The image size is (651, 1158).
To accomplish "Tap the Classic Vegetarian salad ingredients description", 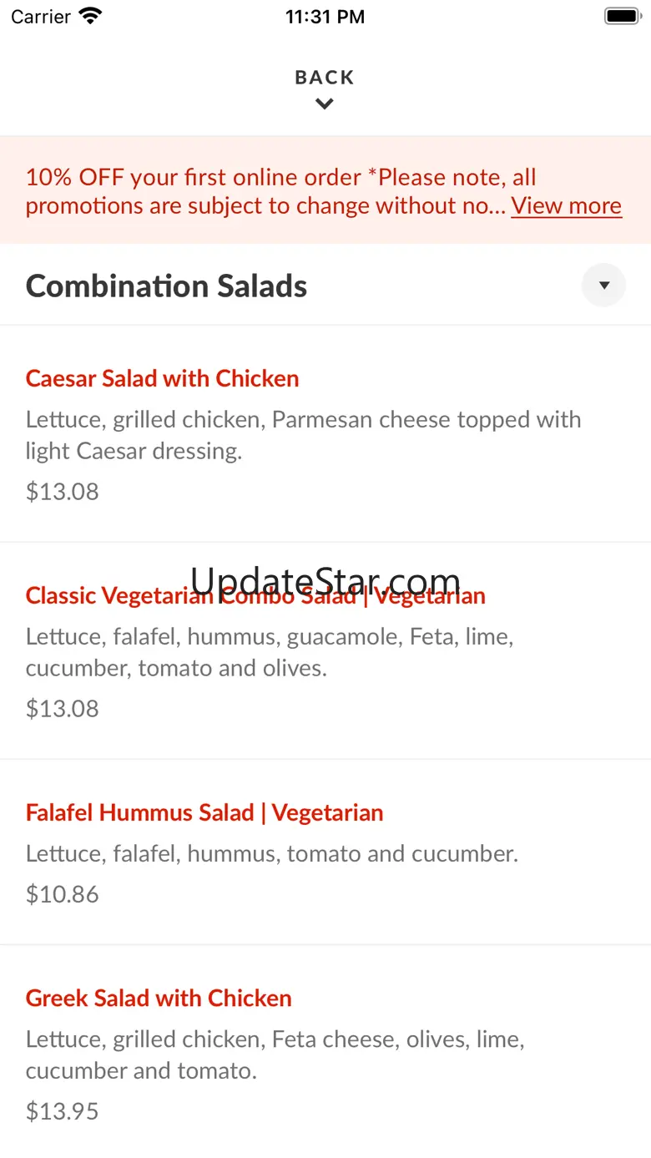I will [x=270, y=652].
